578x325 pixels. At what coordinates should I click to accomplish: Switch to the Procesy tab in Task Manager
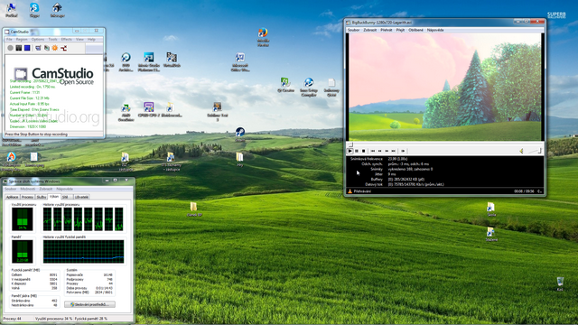coord(27,197)
